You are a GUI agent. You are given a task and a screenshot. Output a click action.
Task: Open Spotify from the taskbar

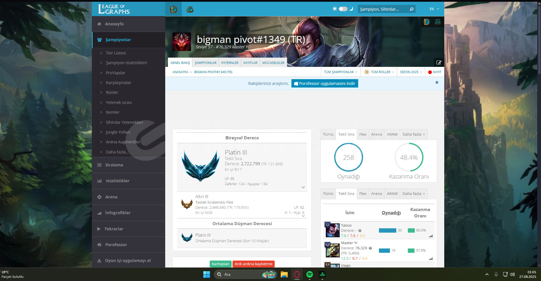point(310,274)
